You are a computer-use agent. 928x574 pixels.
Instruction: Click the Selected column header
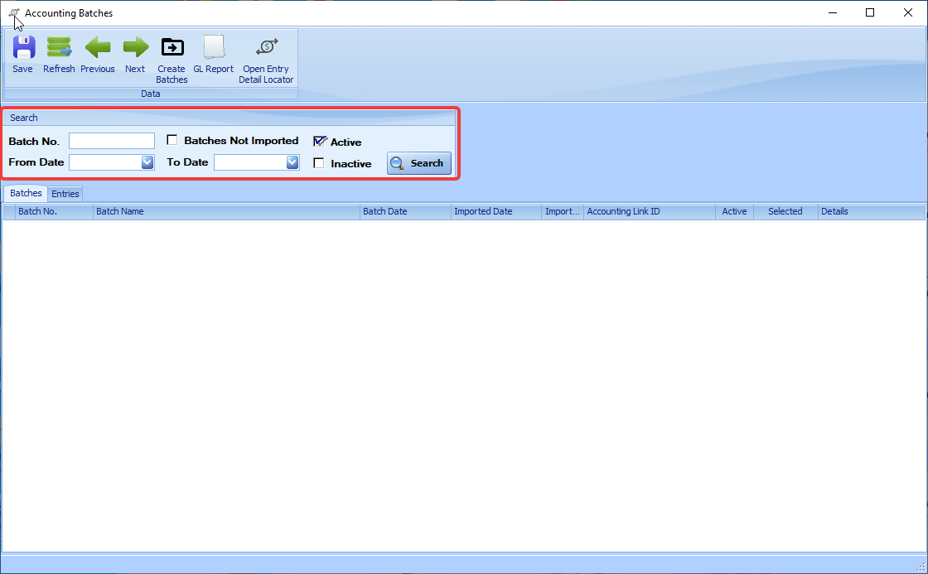[x=785, y=212]
